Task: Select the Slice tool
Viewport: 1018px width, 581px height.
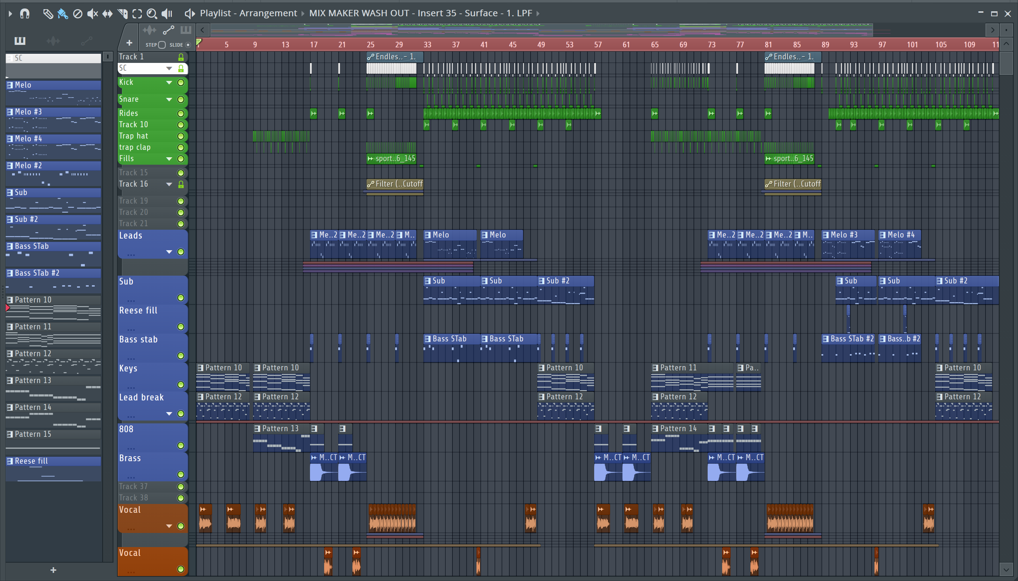Action: 123,14
